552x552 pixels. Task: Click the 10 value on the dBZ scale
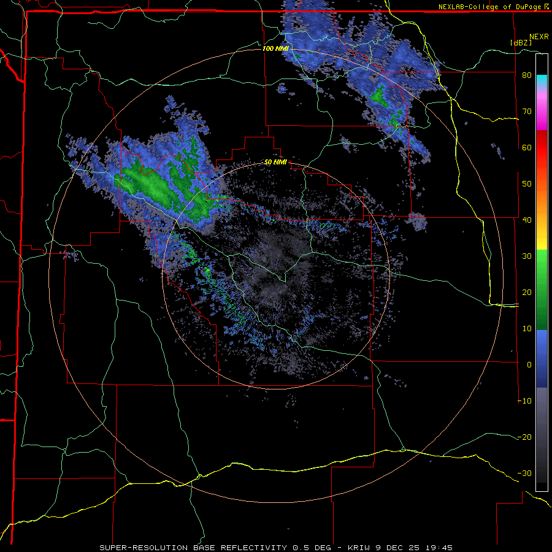pos(527,329)
